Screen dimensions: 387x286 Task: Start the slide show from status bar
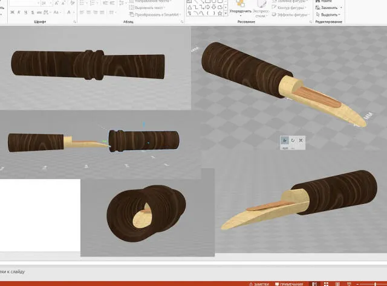coord(349,284)
